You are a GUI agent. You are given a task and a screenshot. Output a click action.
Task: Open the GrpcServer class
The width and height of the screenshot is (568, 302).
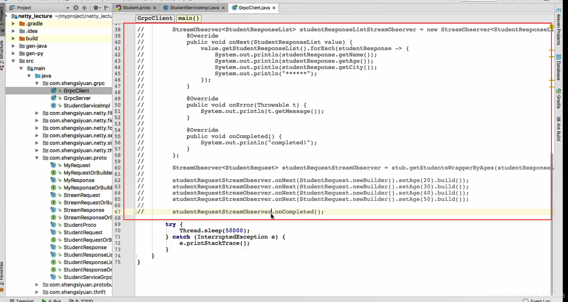pyautogui.click(x=77, y=98)
